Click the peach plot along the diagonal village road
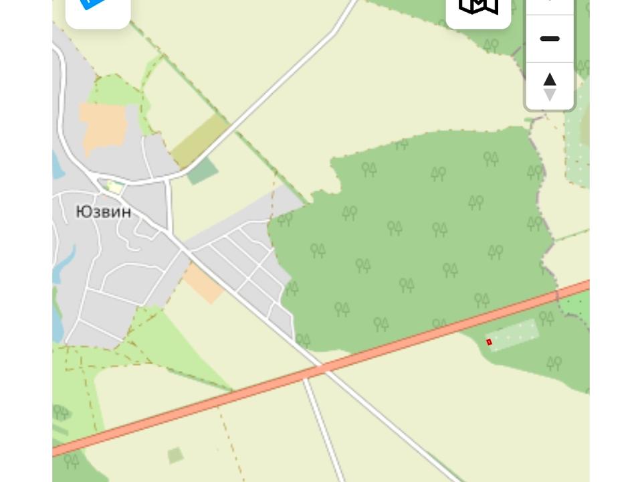 tap(203, 284)
